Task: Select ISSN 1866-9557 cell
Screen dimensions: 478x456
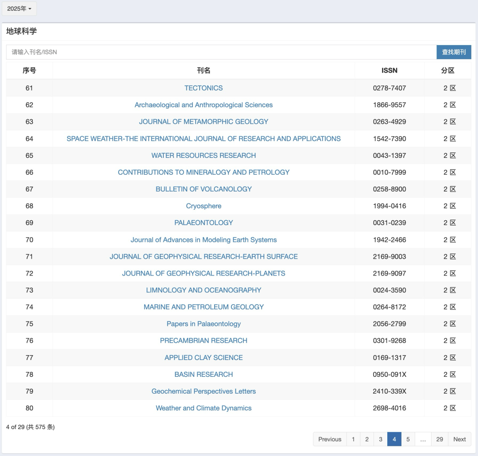Action: pos(389,105)
